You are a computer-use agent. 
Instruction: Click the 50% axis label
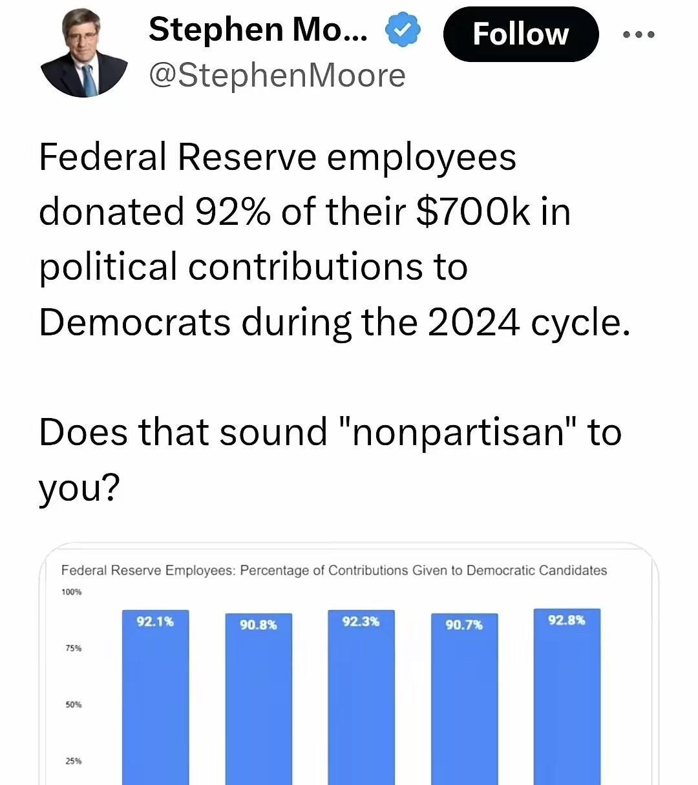73,704
